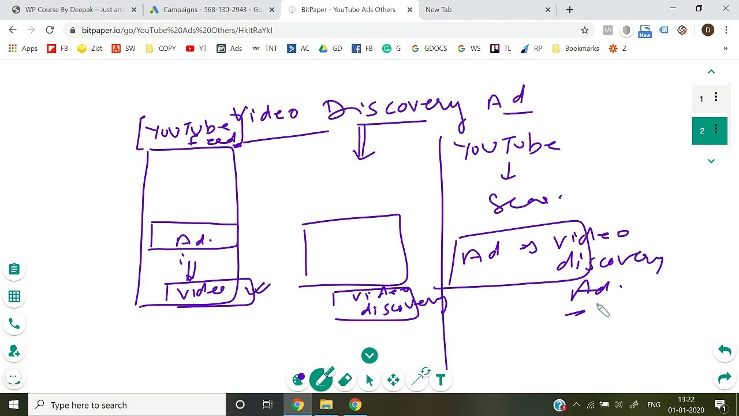Image resolution: width=739 pixels, height=416 pixels.
Task: Open the GDOCS bookmark
Action: coord(429,49)
